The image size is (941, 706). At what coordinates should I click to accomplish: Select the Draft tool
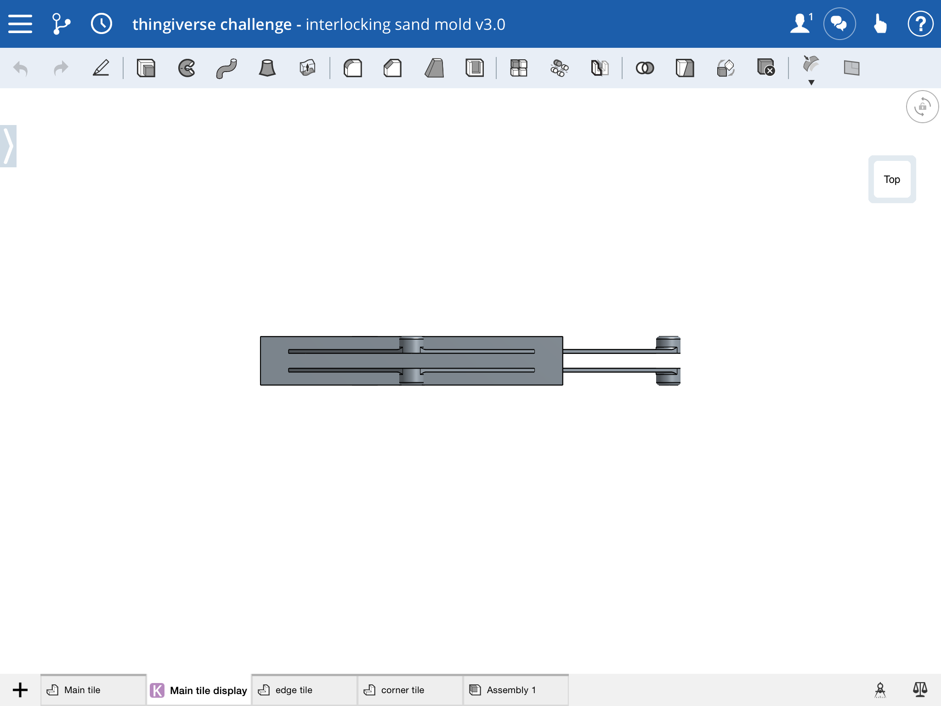(x=434, y=68)
